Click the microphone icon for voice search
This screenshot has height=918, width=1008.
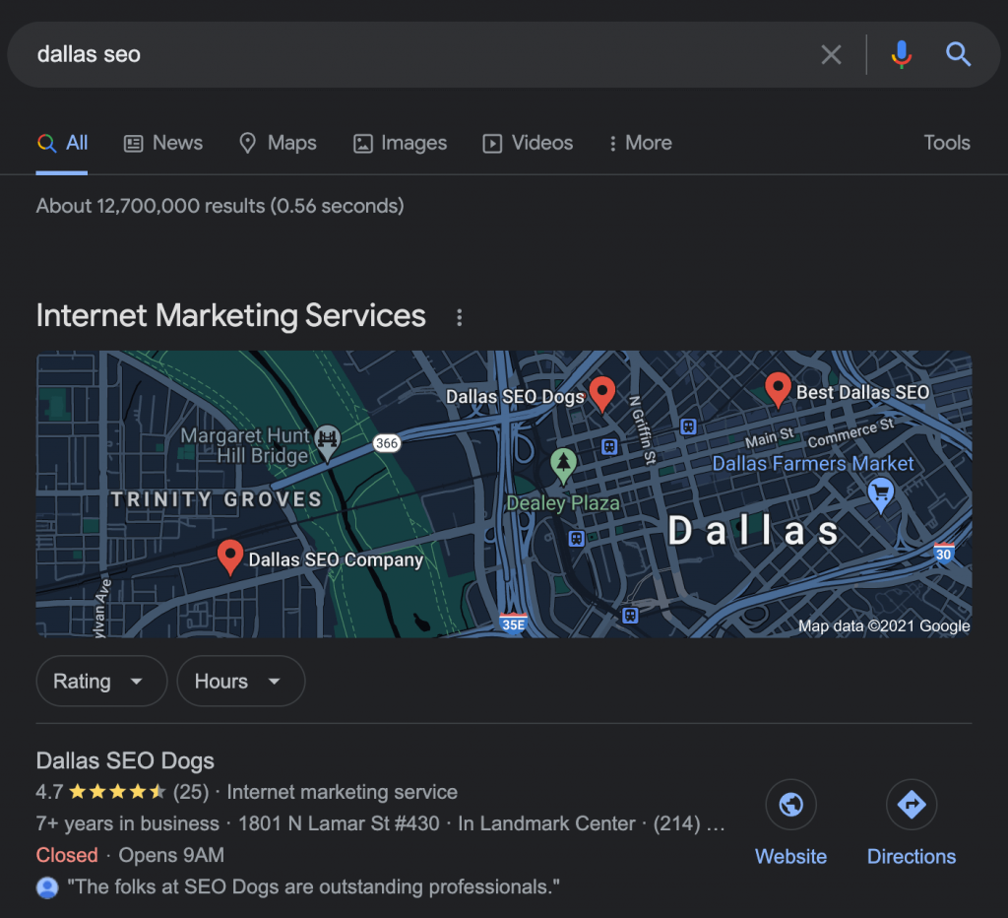coord(902,54)
